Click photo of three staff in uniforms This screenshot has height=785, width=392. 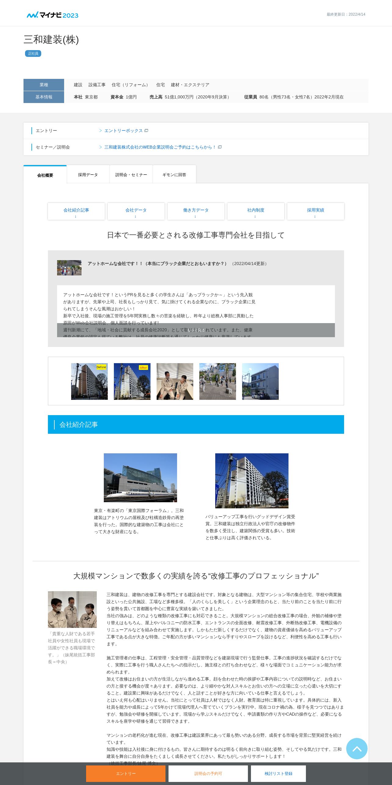coord(72,610)
